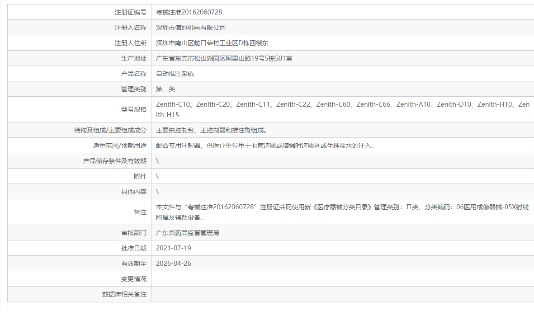Click the 数据库相关备注 row label
The image size is (534, 320).
click(124, 294)
